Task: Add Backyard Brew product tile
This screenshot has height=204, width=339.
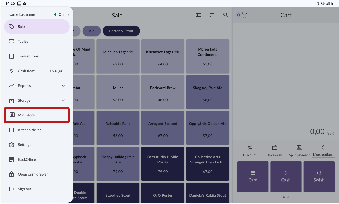Action: pyautogui.click(x=163, y=92)
